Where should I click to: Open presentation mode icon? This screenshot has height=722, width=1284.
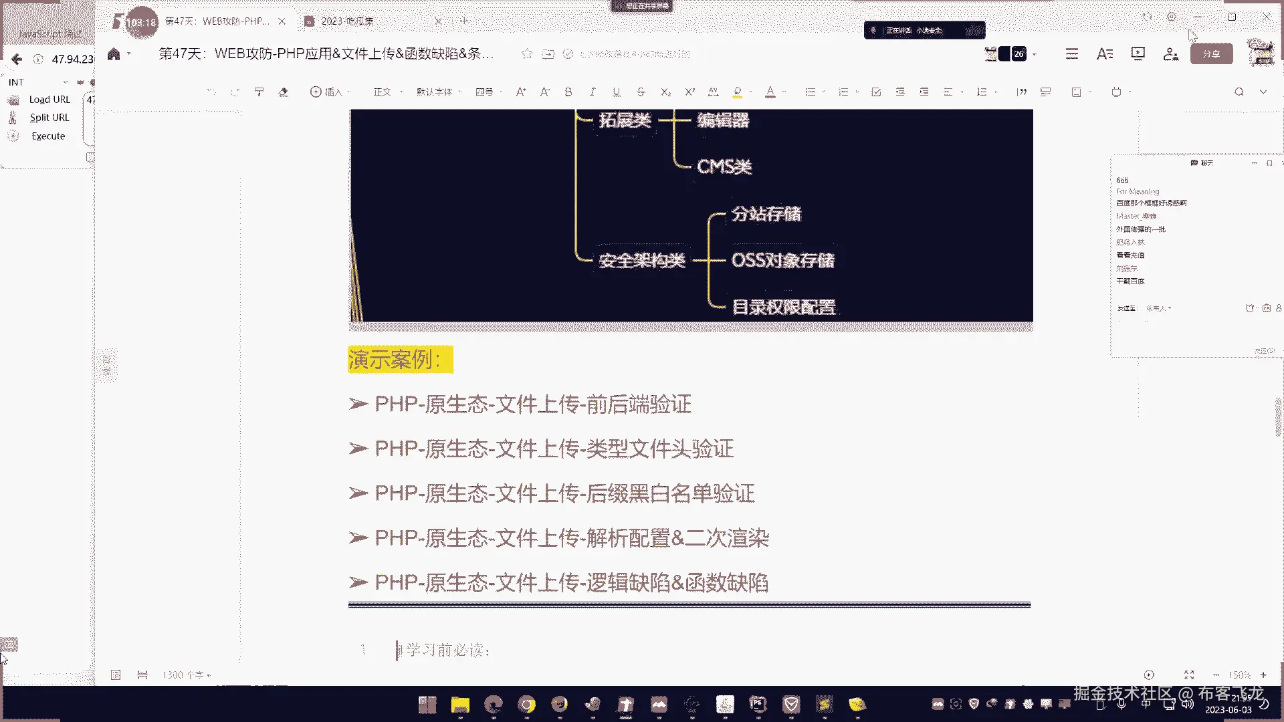point(1138,53)
